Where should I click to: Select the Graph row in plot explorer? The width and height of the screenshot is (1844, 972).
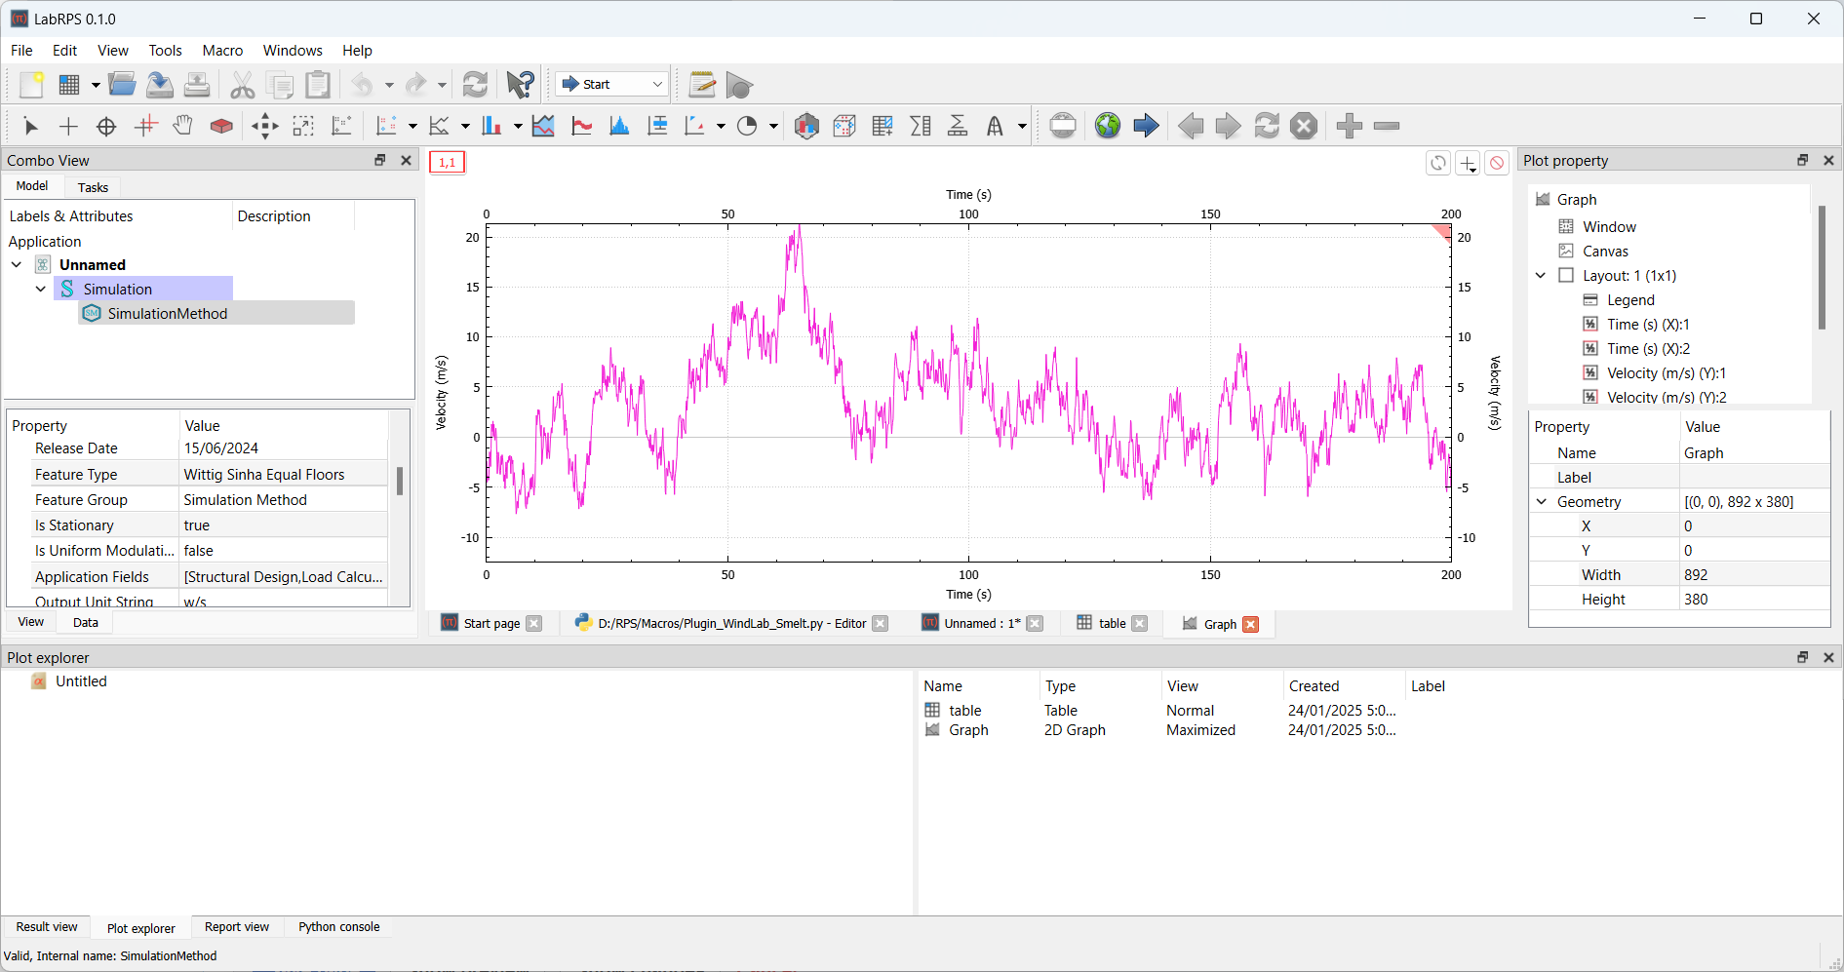coord(968,730)
